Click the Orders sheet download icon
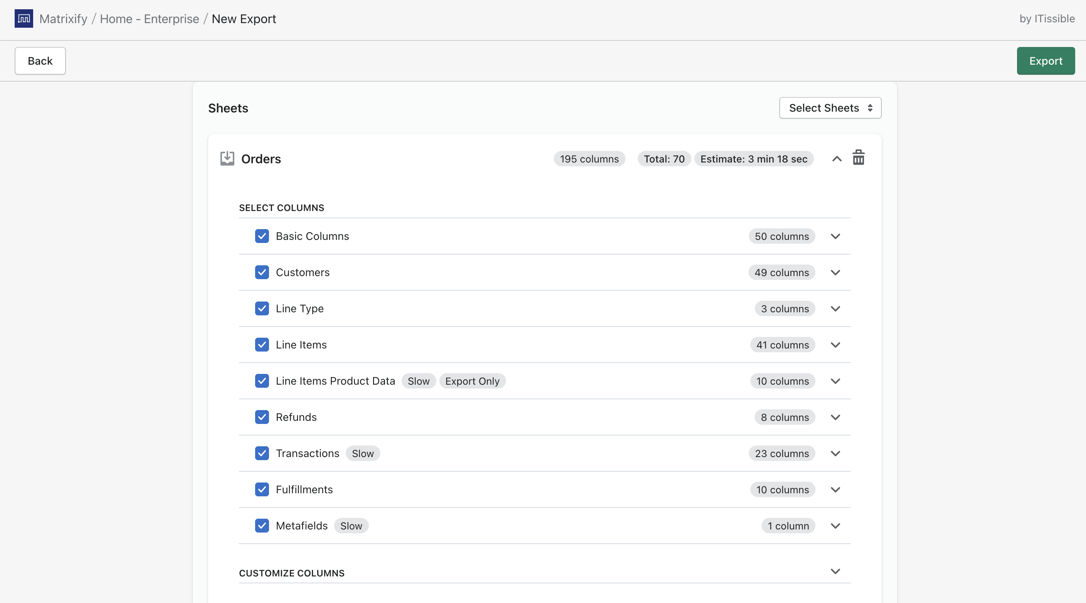 (x=227, y=158)
